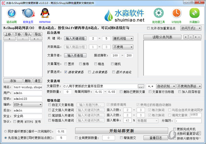206x144 pixels.
Task: Click the 清空 site list button
Action: pyautogui.click(x=38, y=81)
